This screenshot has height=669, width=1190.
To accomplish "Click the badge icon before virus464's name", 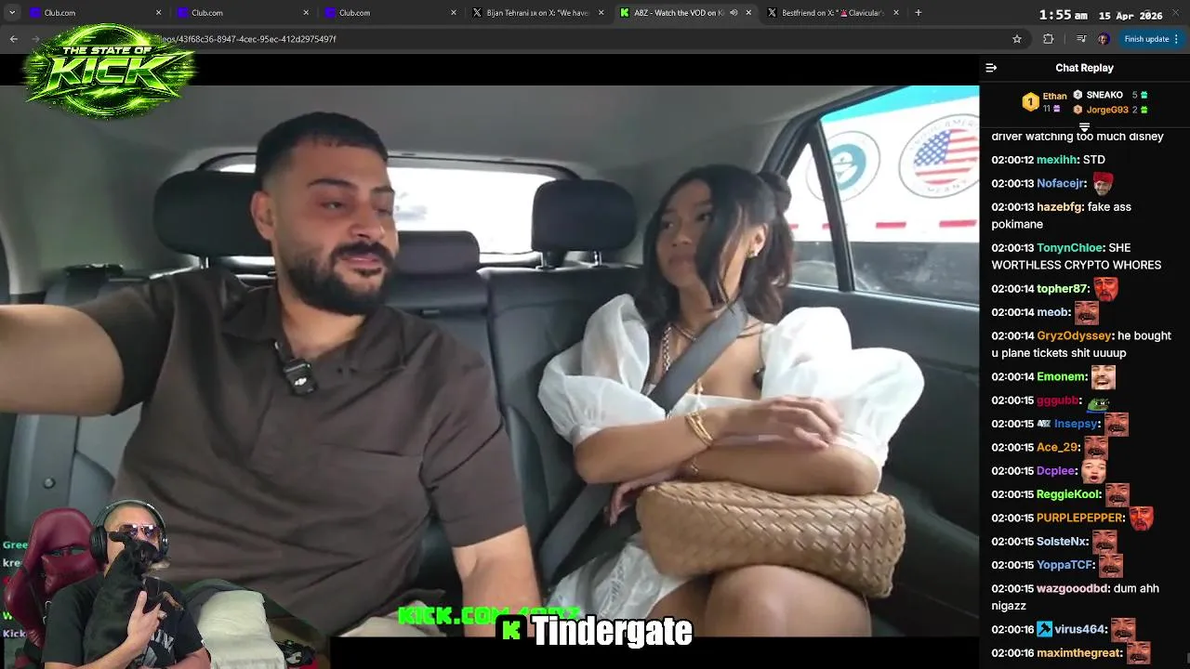I will click(x=1044, y=629).
